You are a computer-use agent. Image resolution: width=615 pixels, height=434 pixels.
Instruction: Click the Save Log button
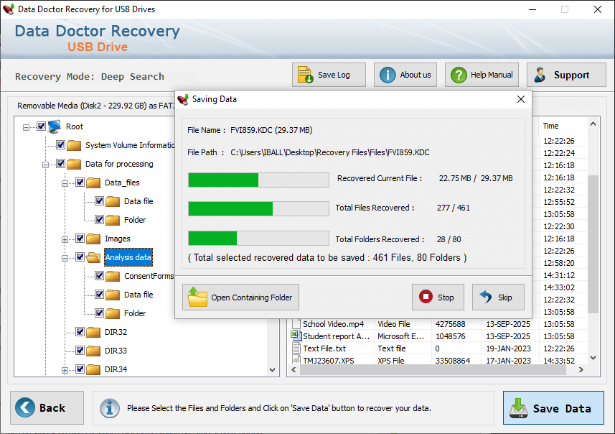tap(329, 75)
